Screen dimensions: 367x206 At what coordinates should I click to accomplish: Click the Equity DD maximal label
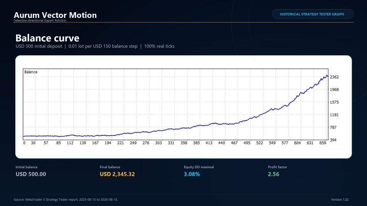click(199, 167)
